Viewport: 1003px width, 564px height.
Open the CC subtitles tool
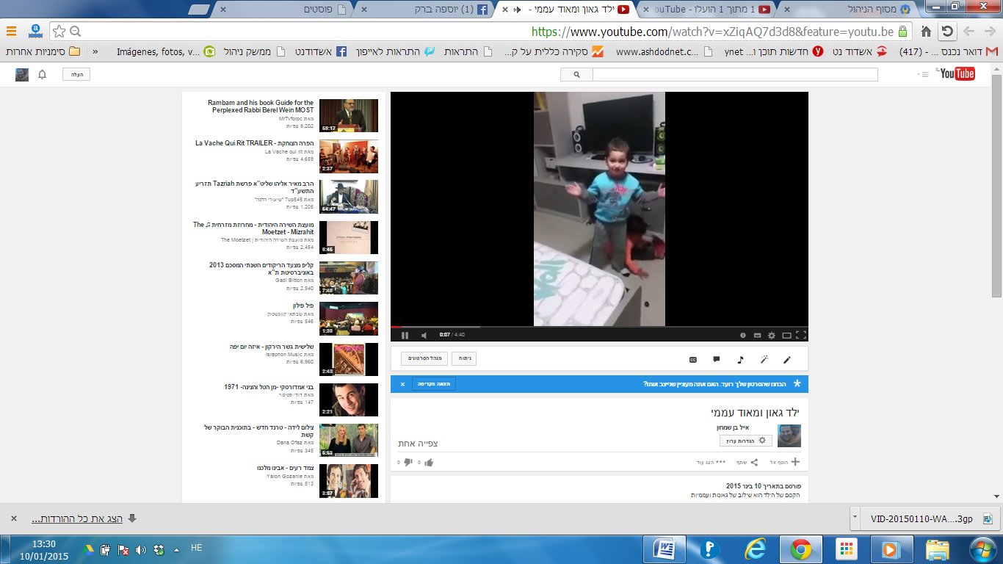click(x=692, y=360)
